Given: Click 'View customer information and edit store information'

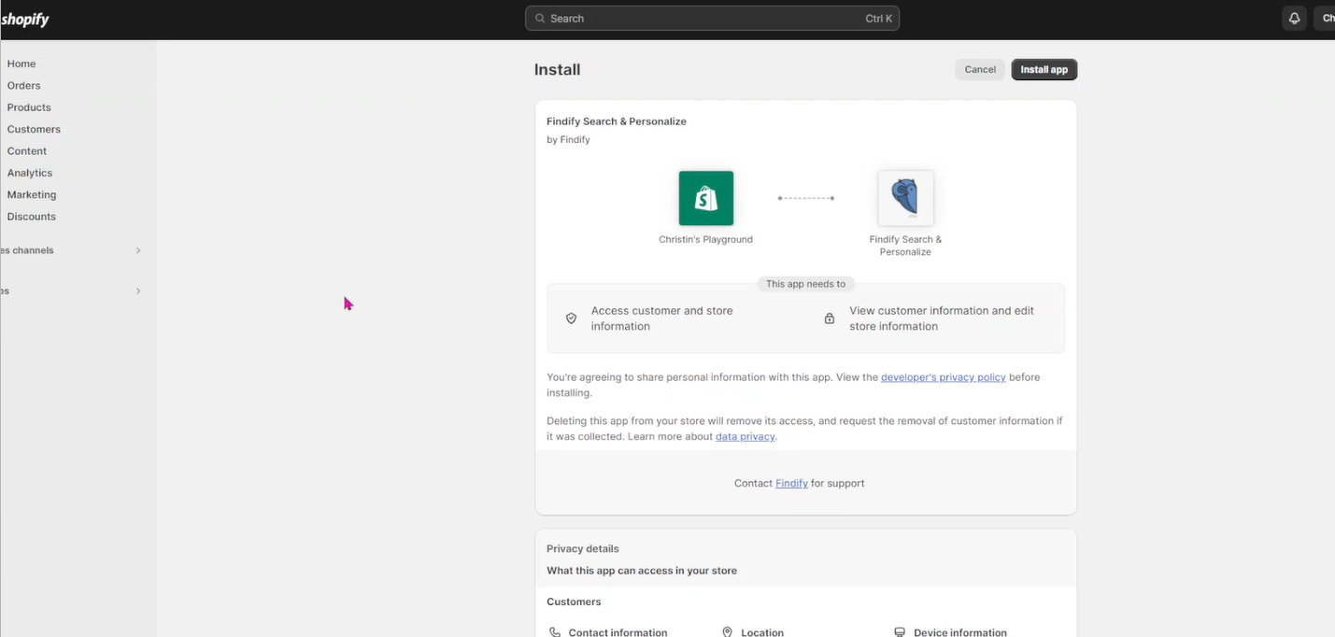Looking at the screenshot, I should 942,318.
